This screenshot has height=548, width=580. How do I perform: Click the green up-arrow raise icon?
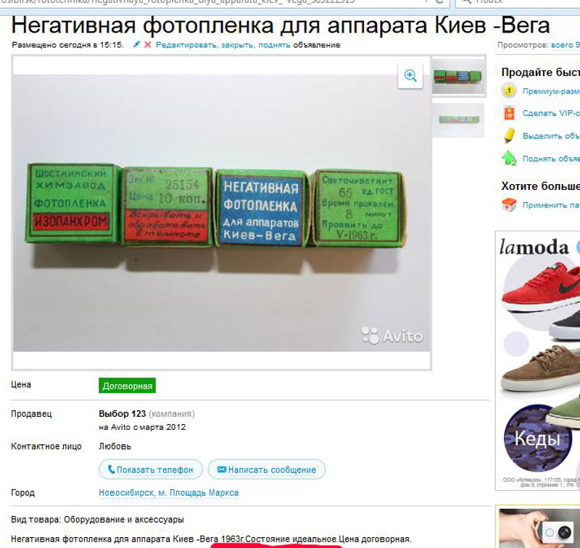[509, 158]
